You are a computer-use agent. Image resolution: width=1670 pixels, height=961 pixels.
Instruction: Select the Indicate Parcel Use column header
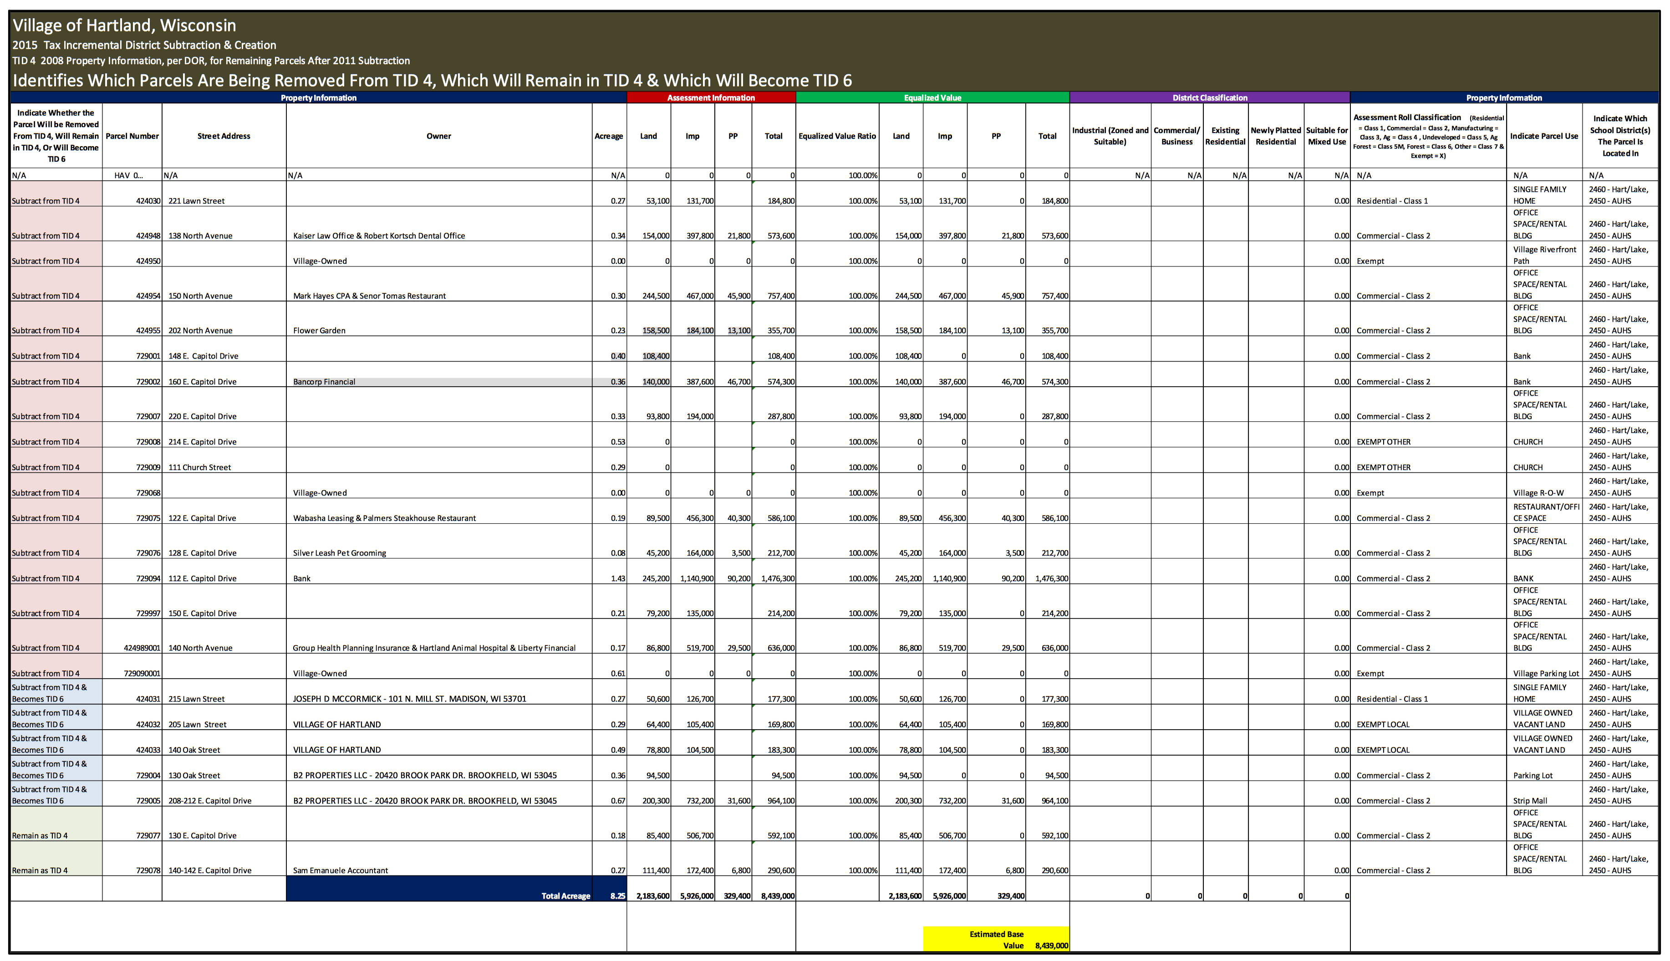point(1543,136)
